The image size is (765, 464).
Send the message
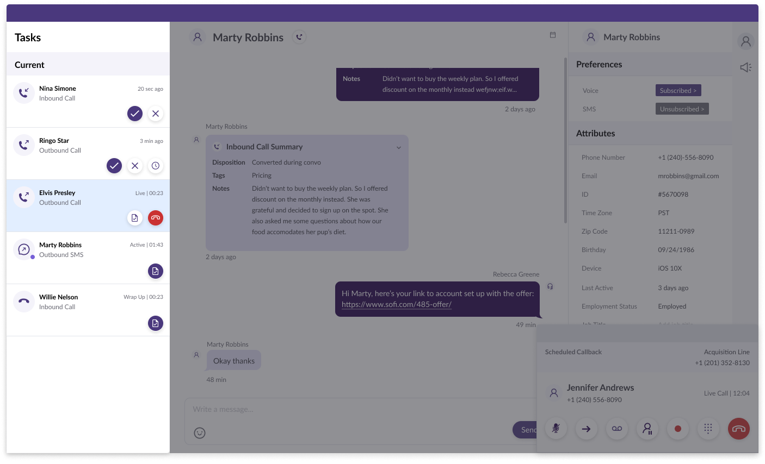click(525, 430)
